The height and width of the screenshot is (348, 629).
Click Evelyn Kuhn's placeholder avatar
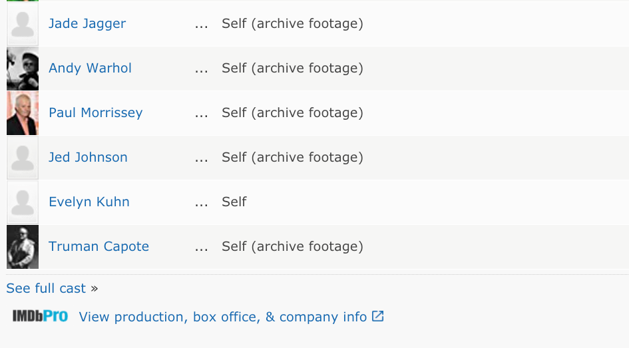click(23, 202)
